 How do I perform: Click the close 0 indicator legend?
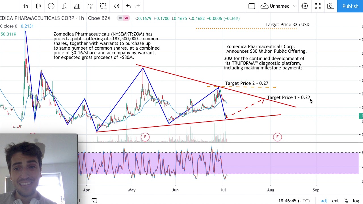[x=9, y=26]
